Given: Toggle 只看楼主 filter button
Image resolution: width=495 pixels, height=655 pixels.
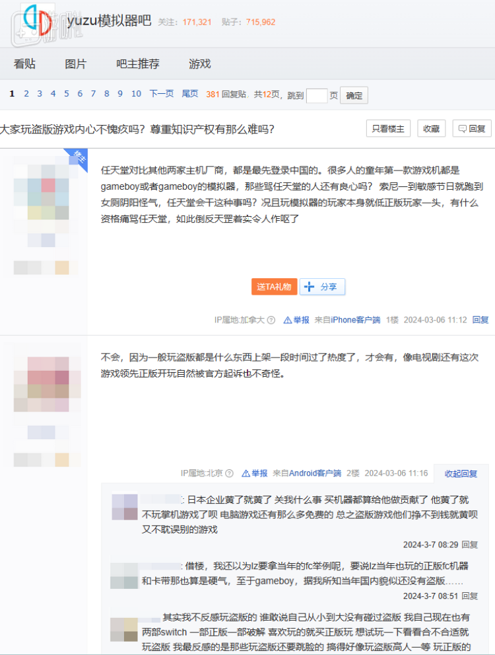Looking at the screenshot, I should pyautogui.click(x=389, y=129).
